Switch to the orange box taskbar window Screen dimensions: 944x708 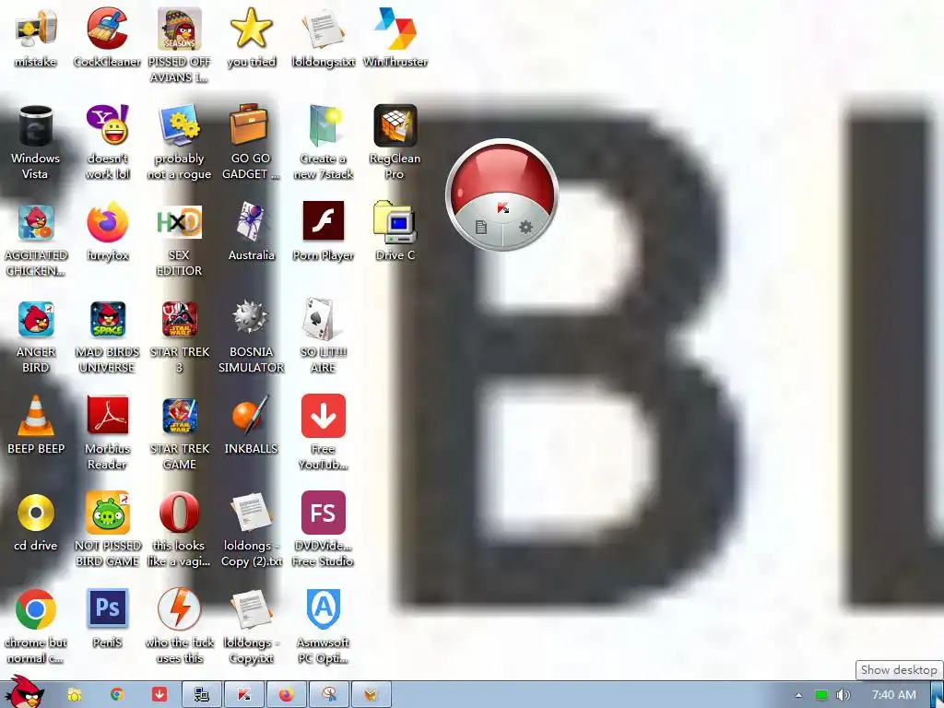click(x=372, y=695)
